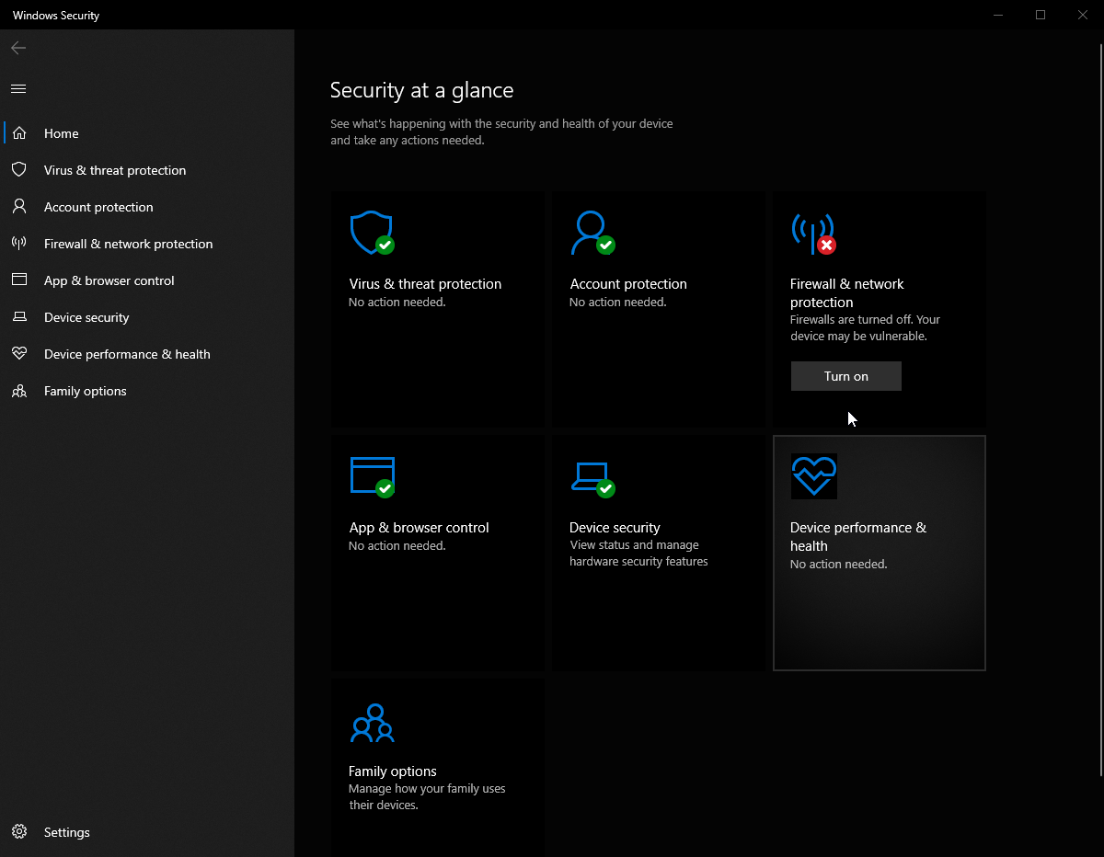The width and height of the screenshot is (1104, 857).
Task: Click the large shield icon on Virus & threat tile
Action: 372,233
